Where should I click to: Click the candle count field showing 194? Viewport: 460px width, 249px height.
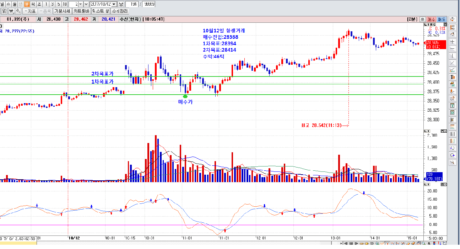point(132,4)
